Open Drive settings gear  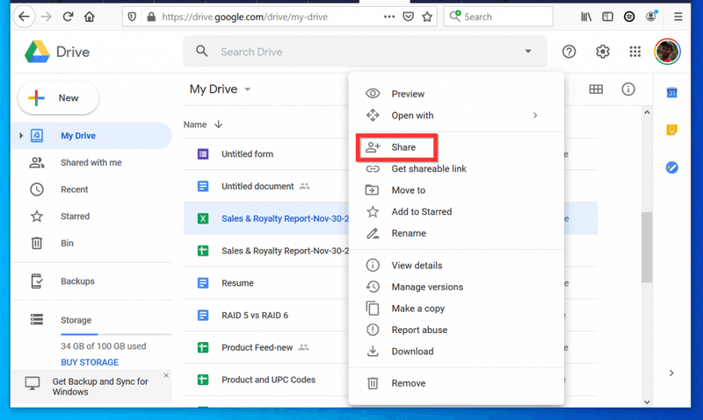(x=603, y=52)
